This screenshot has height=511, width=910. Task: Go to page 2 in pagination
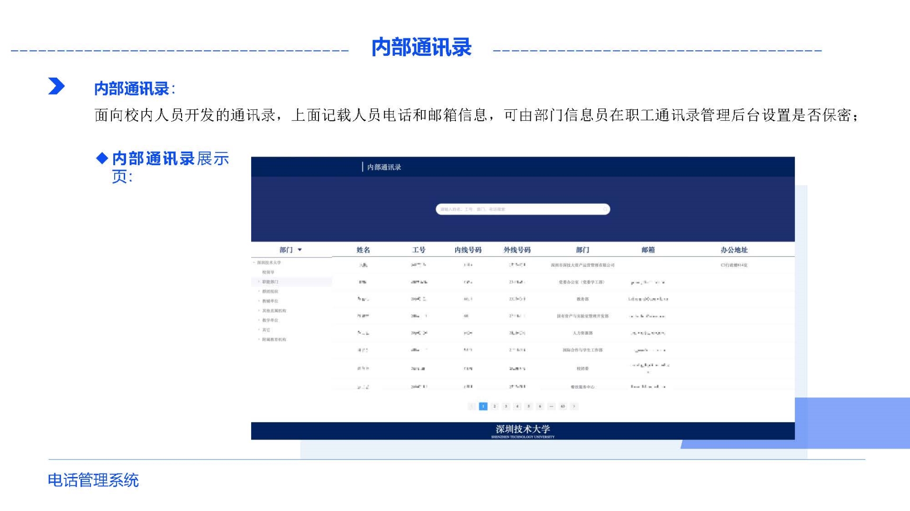(x=494, y=406)
